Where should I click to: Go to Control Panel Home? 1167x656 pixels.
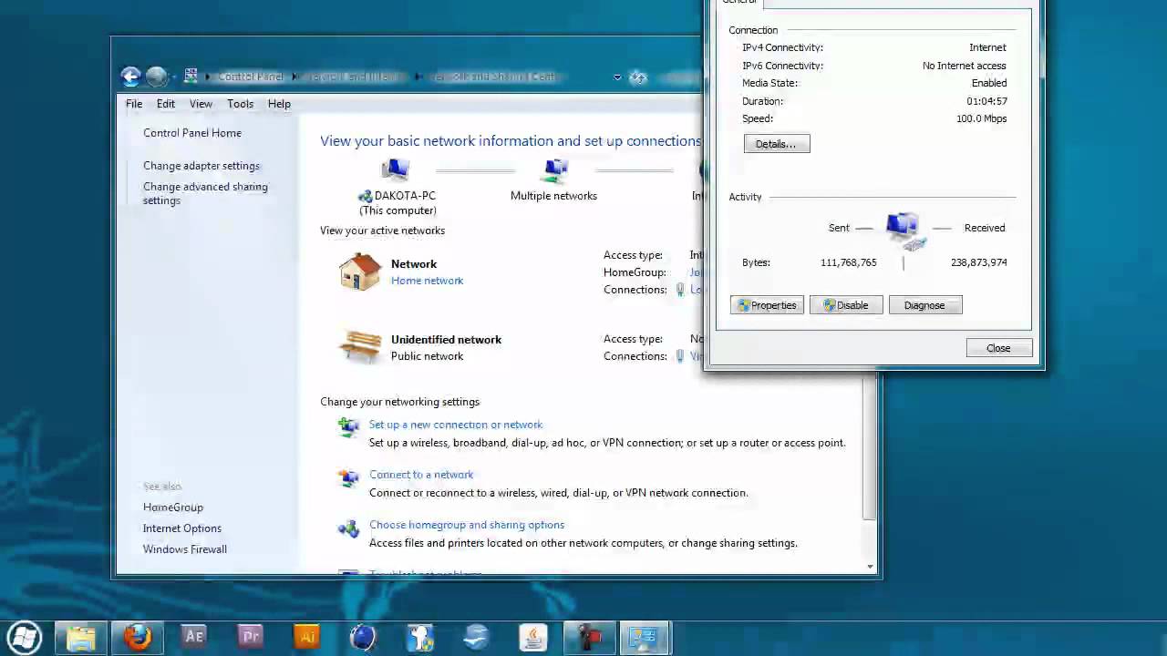click(192, 133)
